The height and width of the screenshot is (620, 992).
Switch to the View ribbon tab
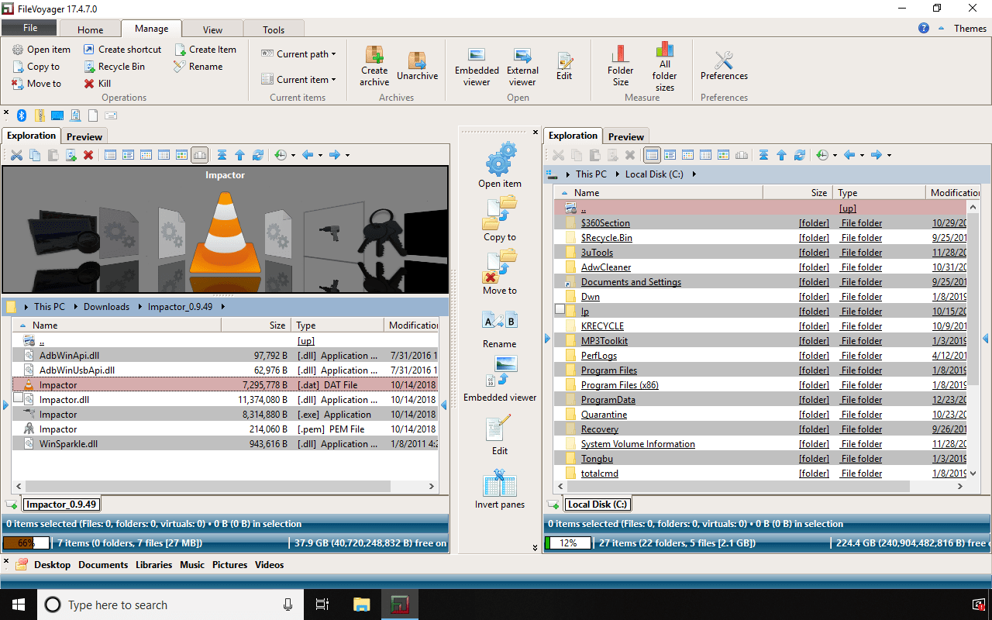pos(212,29)
